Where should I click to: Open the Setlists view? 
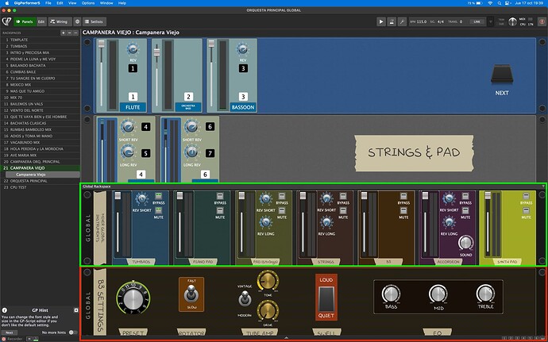point(94,21)
